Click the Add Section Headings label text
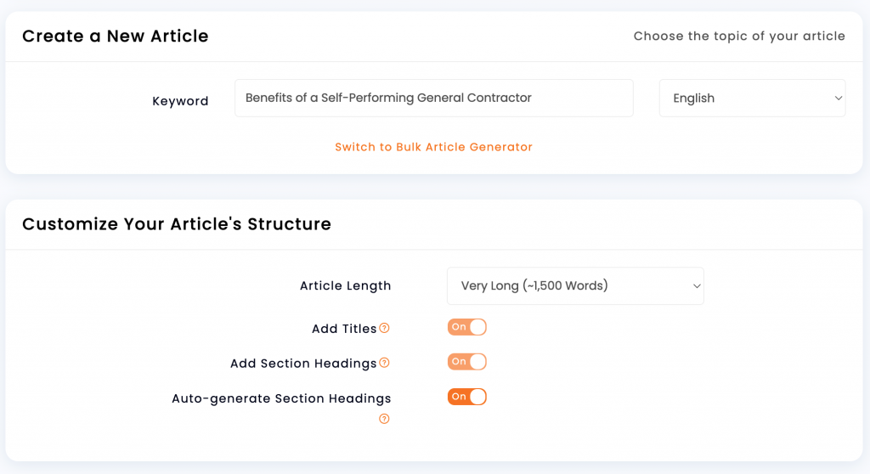 [303, 363]
